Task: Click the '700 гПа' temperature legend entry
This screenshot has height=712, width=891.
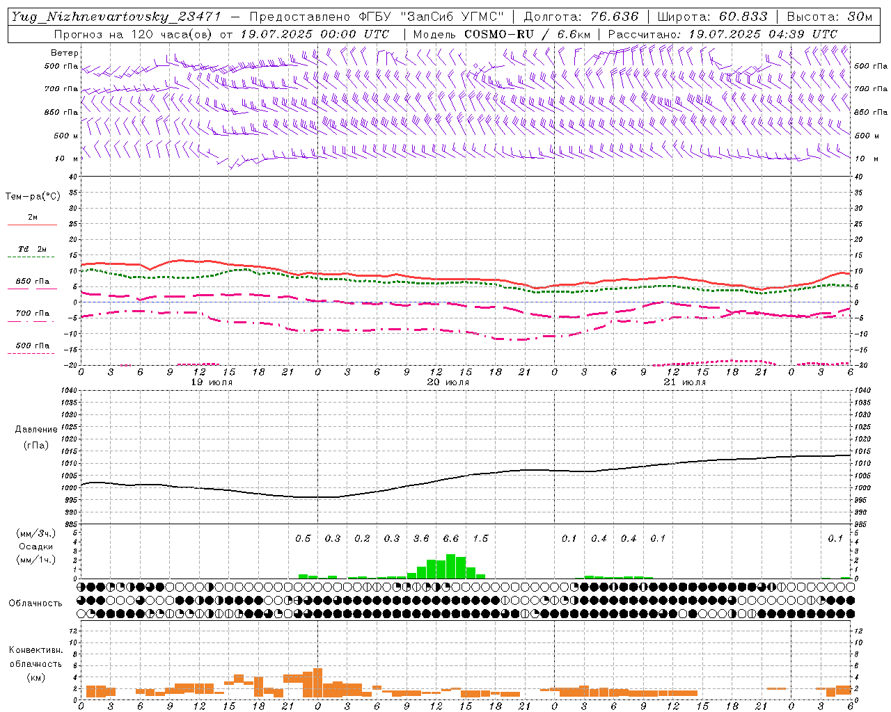Action: 32,314
